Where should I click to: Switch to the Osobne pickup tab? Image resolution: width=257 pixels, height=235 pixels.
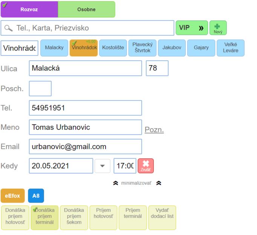[86, 9]
